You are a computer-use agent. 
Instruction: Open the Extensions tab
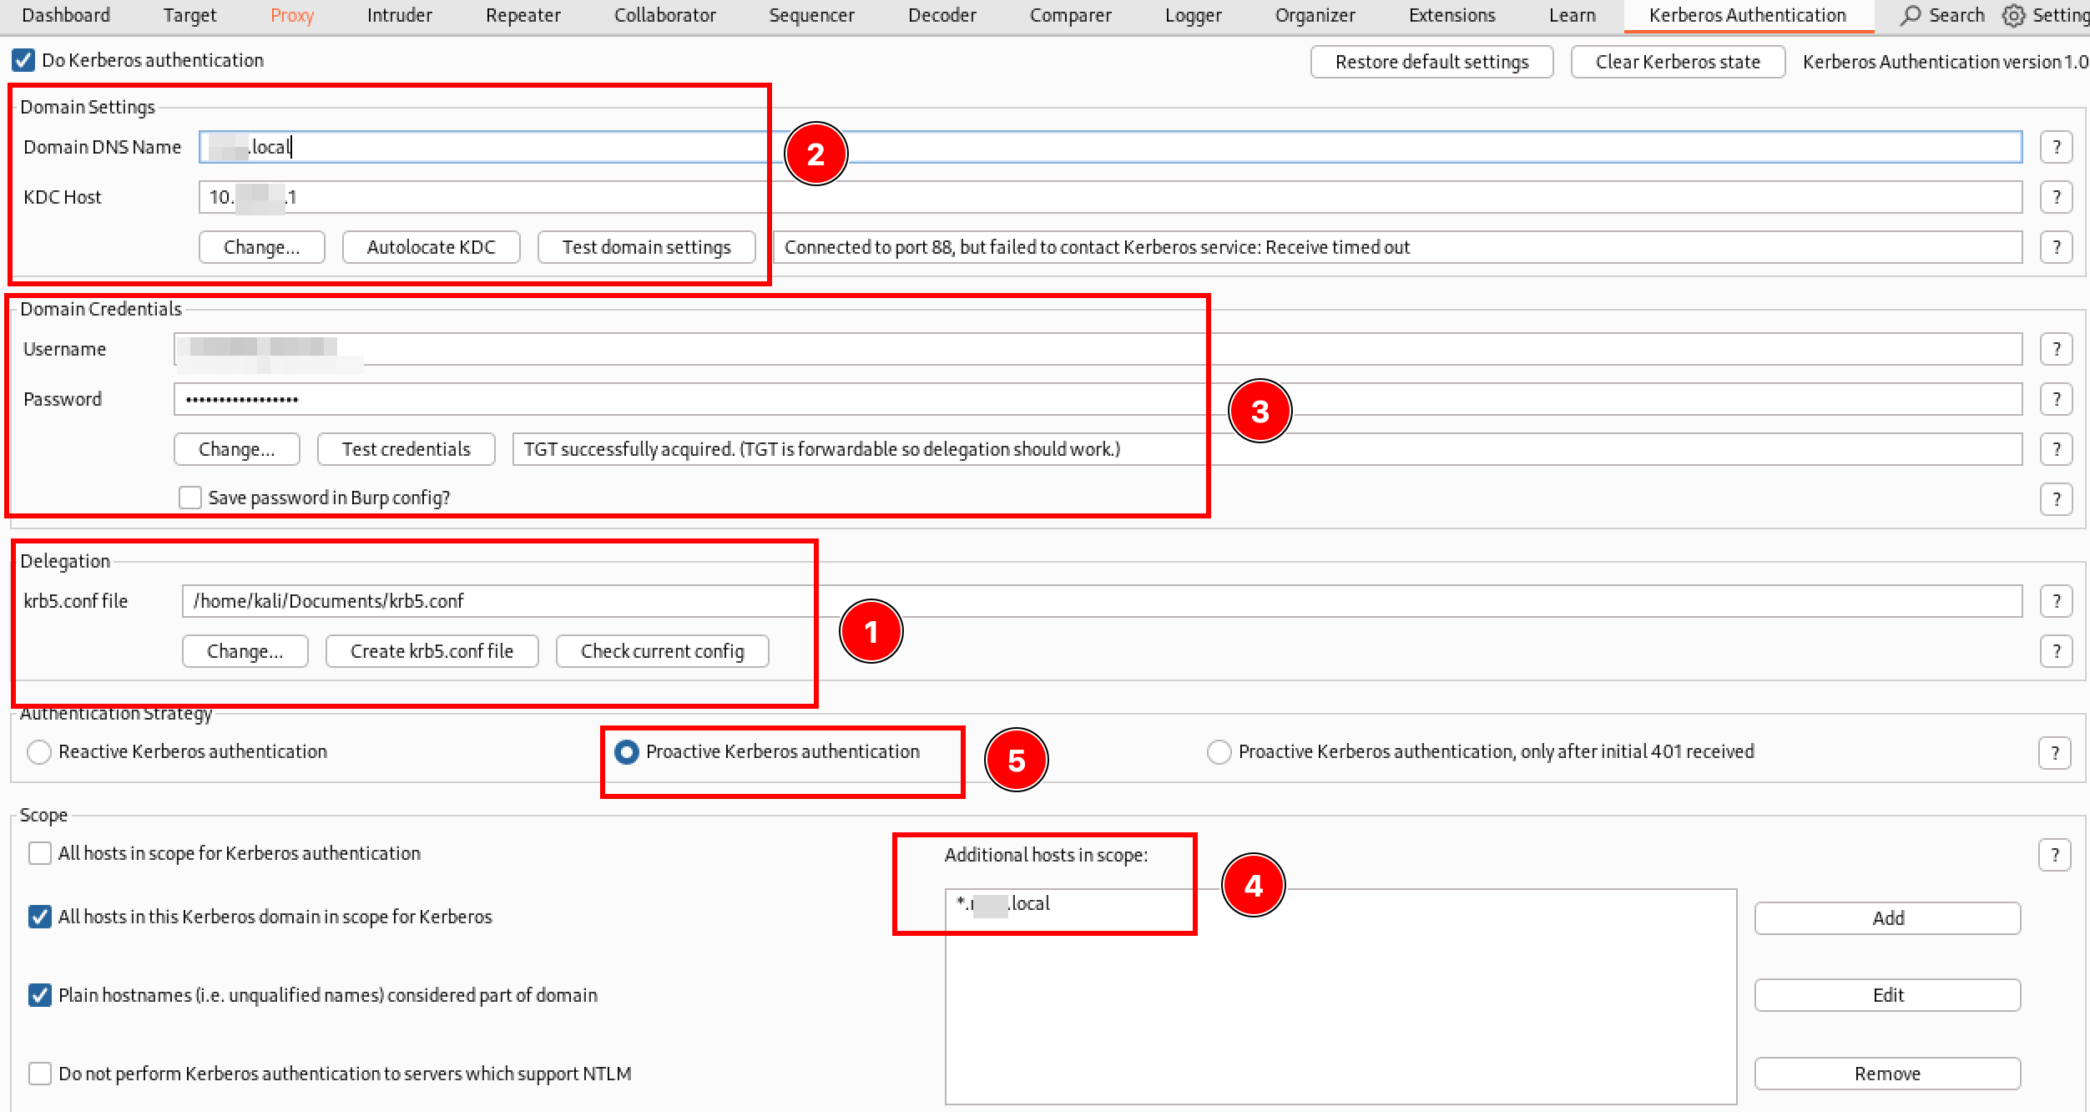(1451, 15)
